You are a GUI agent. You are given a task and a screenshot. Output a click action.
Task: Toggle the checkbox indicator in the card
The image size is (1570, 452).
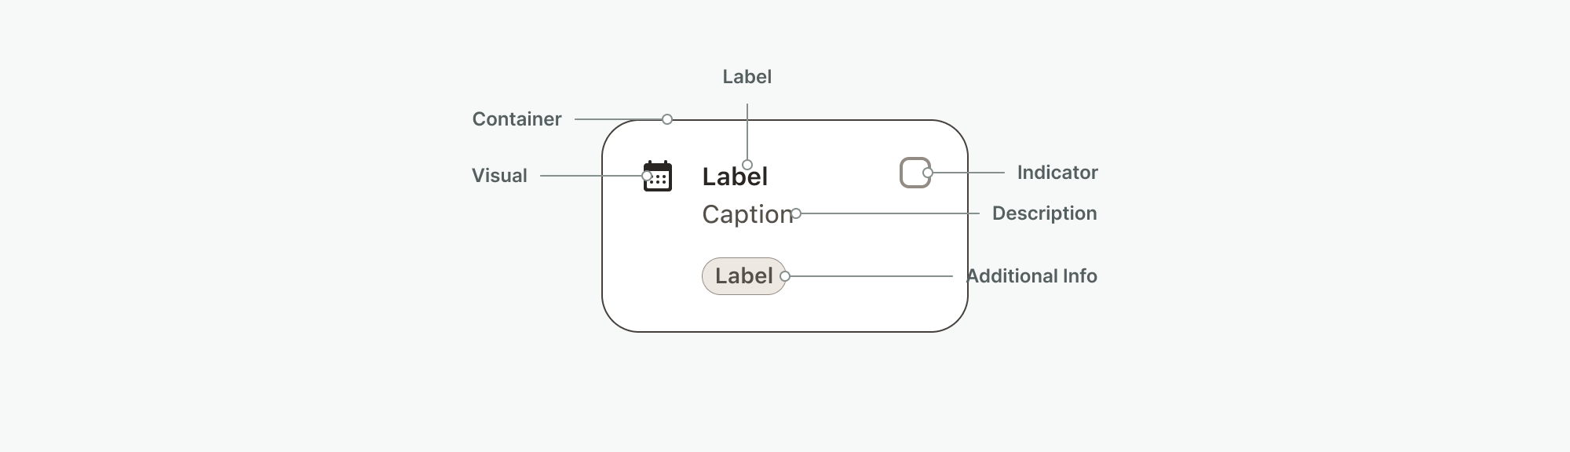913,173
